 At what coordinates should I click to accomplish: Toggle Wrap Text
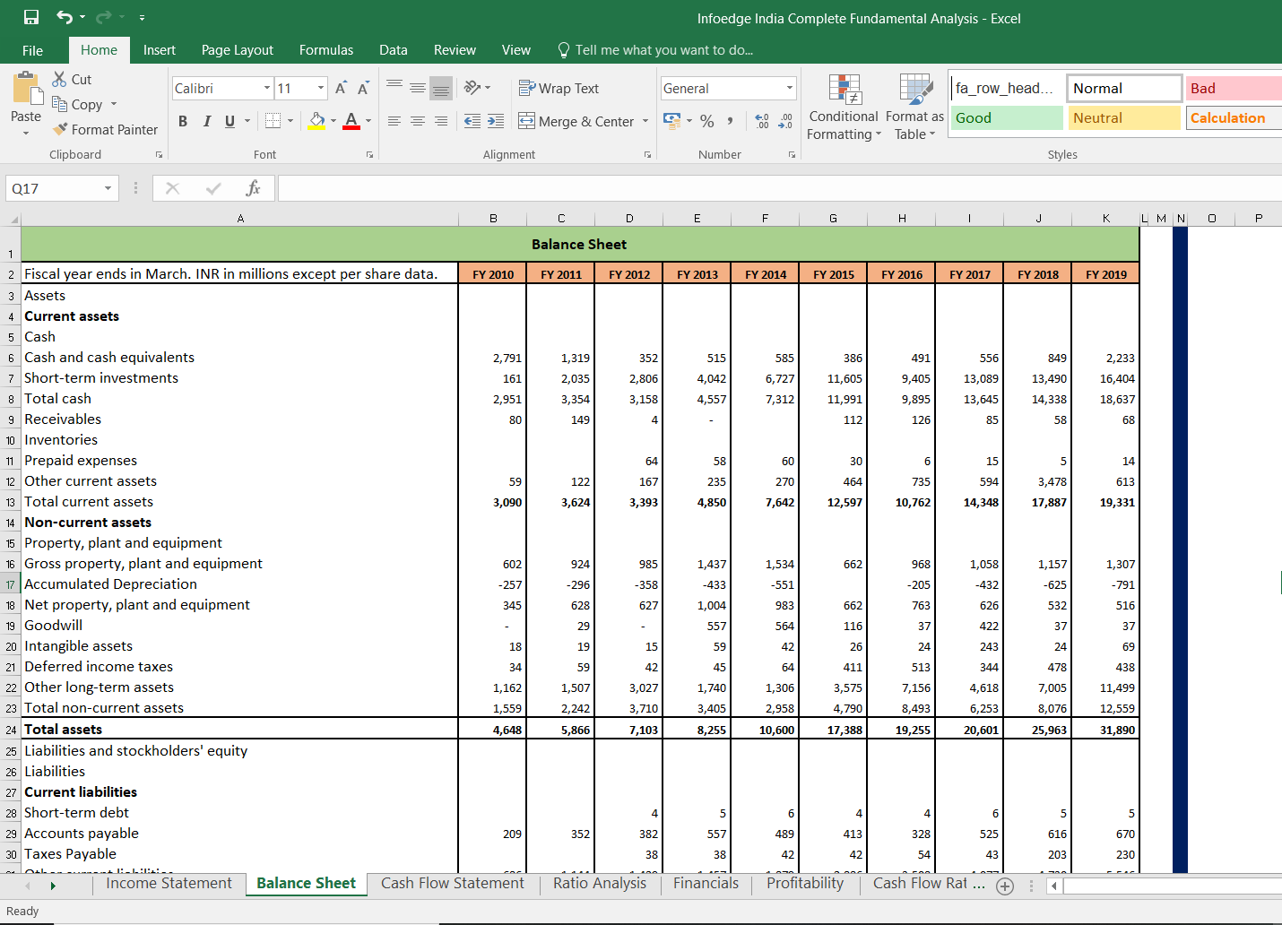(x=559, y=88)
